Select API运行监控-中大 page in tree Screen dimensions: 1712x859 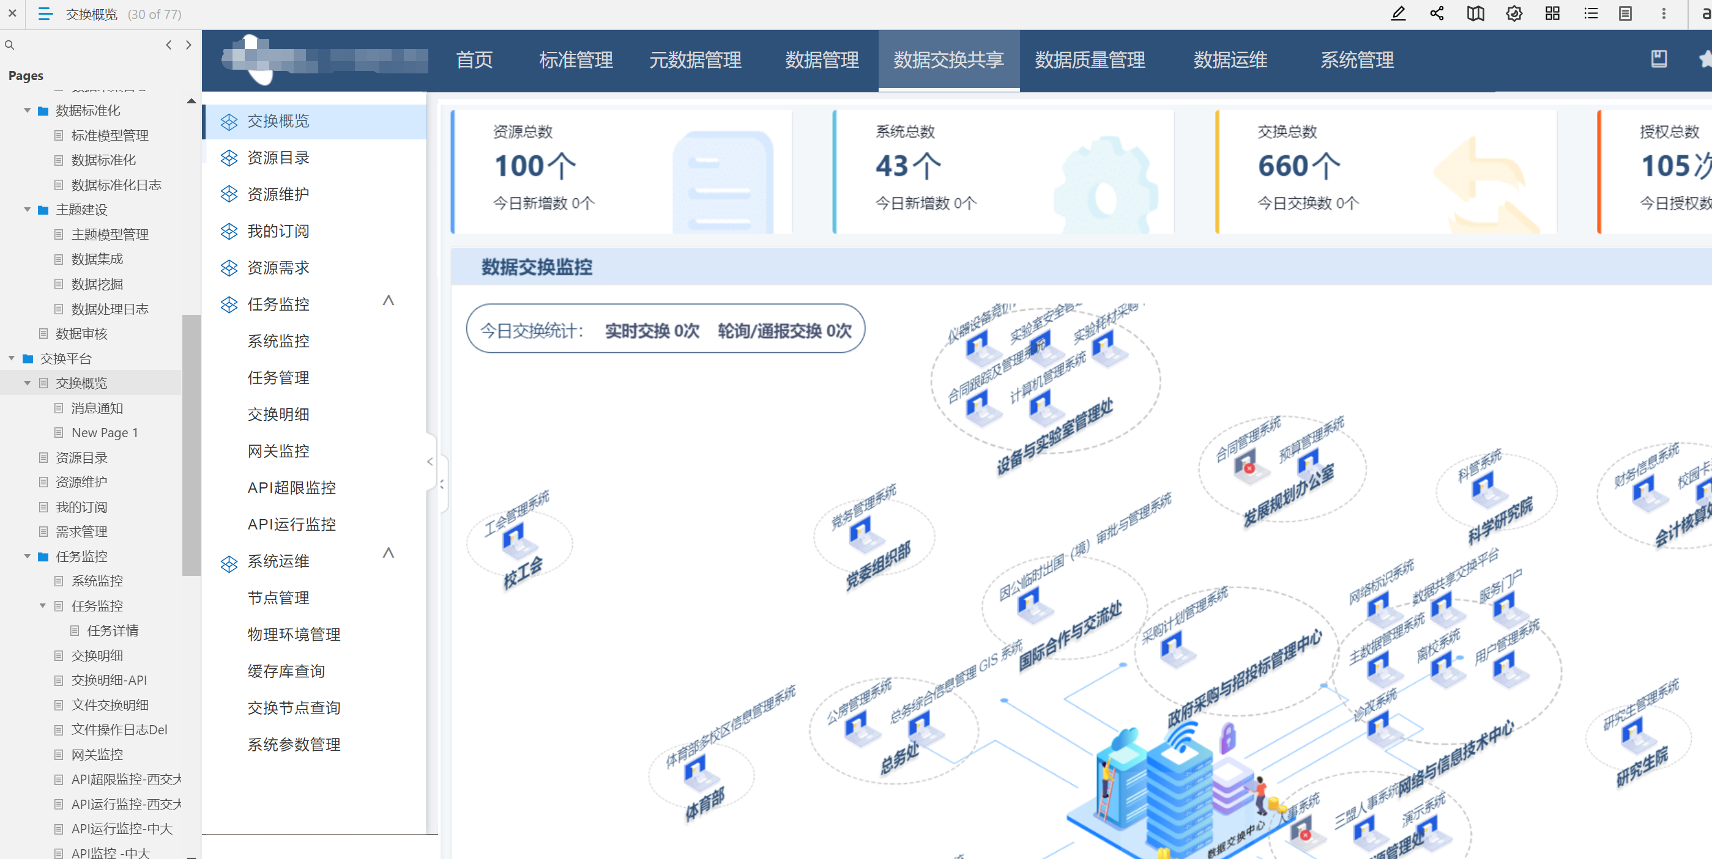coord(122,828)
